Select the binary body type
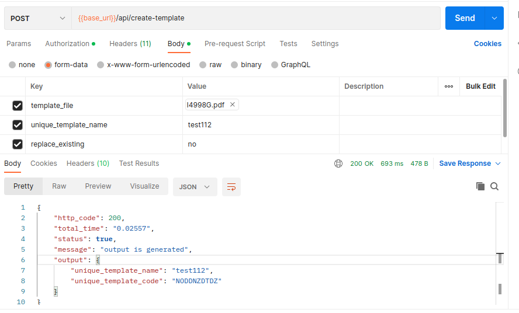 point(246,65)
